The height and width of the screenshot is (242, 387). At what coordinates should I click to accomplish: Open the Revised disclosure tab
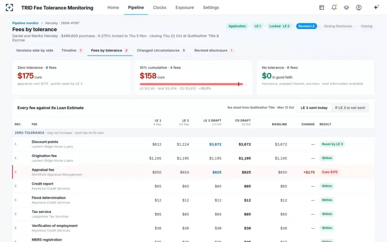pyautogui.click(x=214, y=50)
